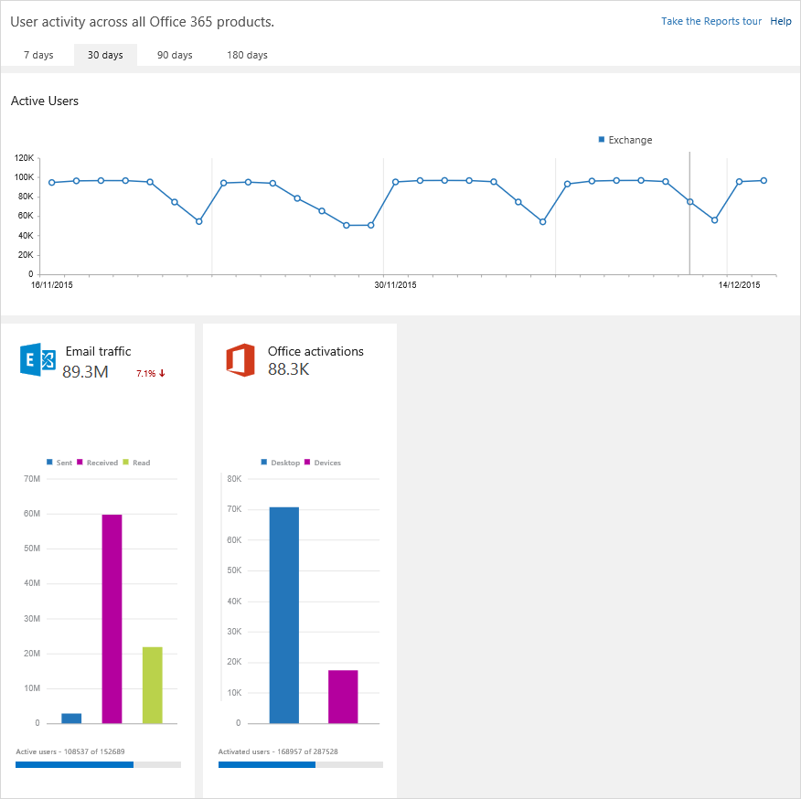801x799 pixels.
Task: Expand the 180 days reporting period
Action: [247, 55]
